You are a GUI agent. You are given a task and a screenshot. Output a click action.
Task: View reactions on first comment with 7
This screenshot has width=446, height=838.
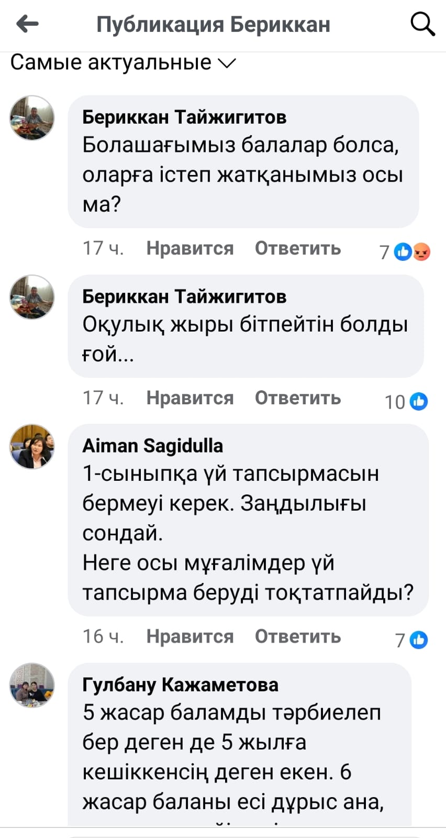click(x=403, y=252)
